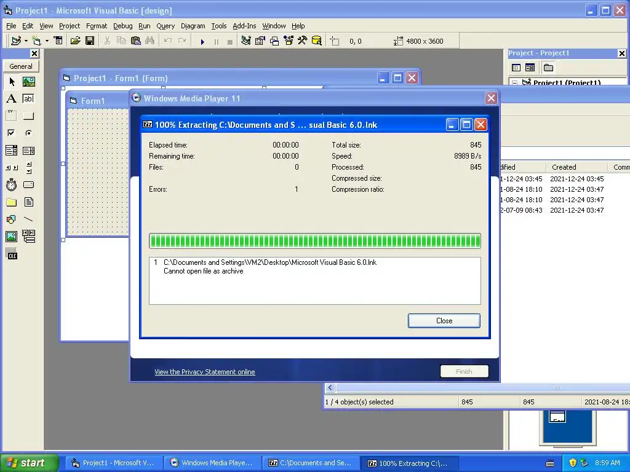Click the green extraction progress bar
Image resolution: width=630 pixels, height=472 pixels.
[x=314, y=241]
